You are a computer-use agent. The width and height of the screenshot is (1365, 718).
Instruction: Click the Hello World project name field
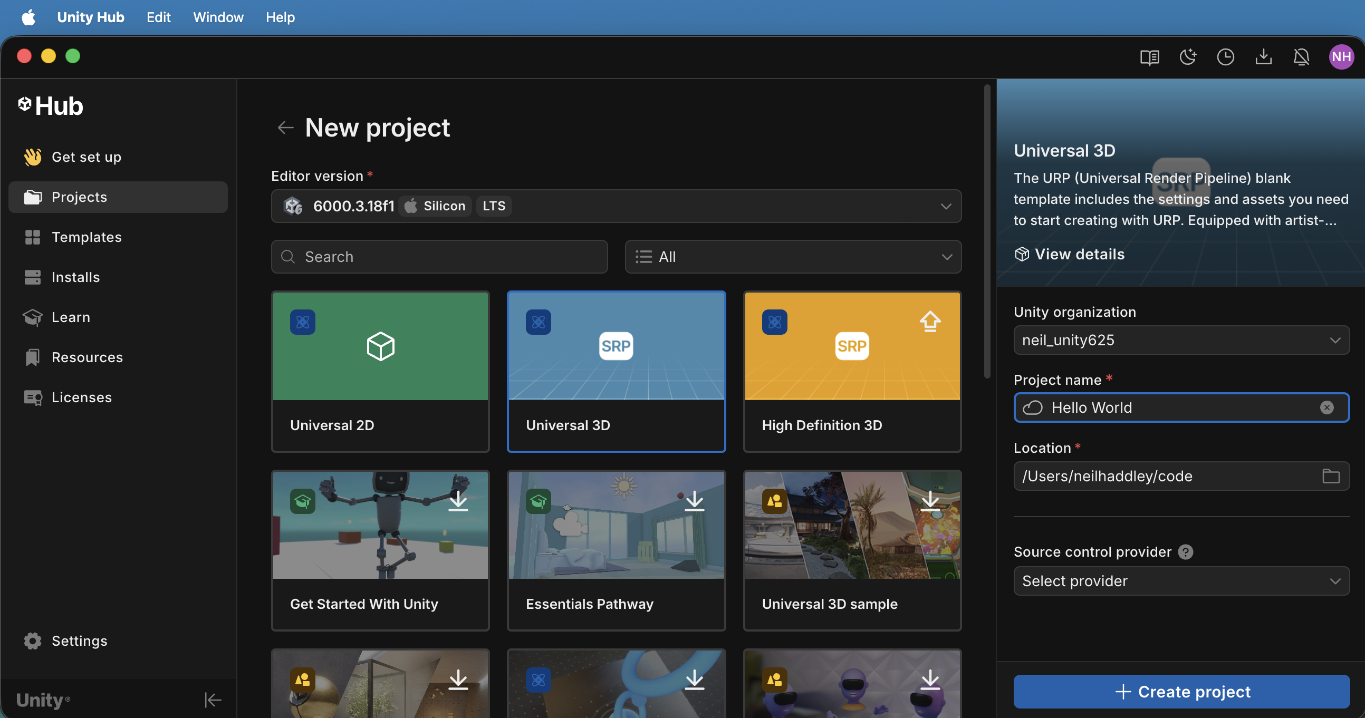click(1181, 407)
